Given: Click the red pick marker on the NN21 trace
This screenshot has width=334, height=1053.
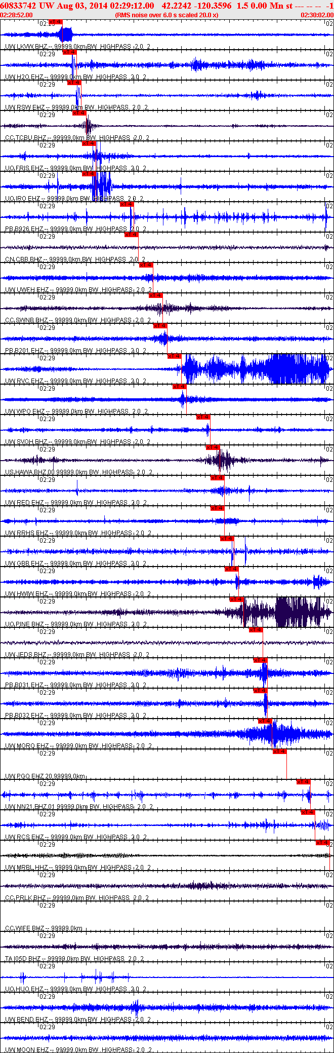Looking at the screenshot, I should [304, 782].
